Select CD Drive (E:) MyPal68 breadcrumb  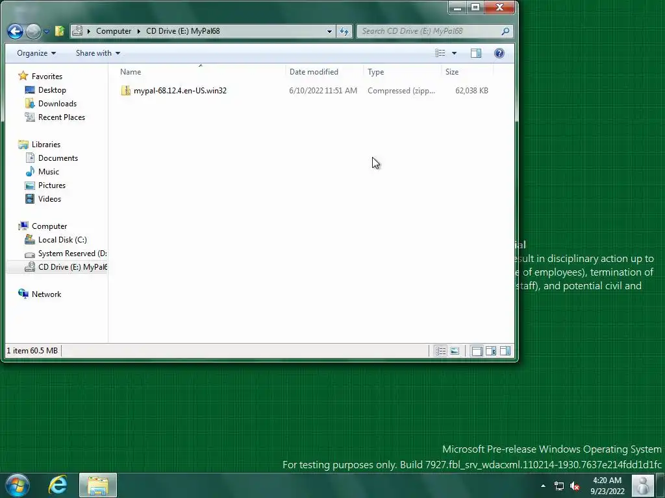(x=182, y=31)
